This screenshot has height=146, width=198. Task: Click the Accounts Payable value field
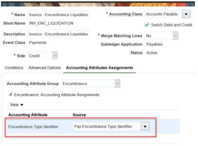[x=163, y=14]
